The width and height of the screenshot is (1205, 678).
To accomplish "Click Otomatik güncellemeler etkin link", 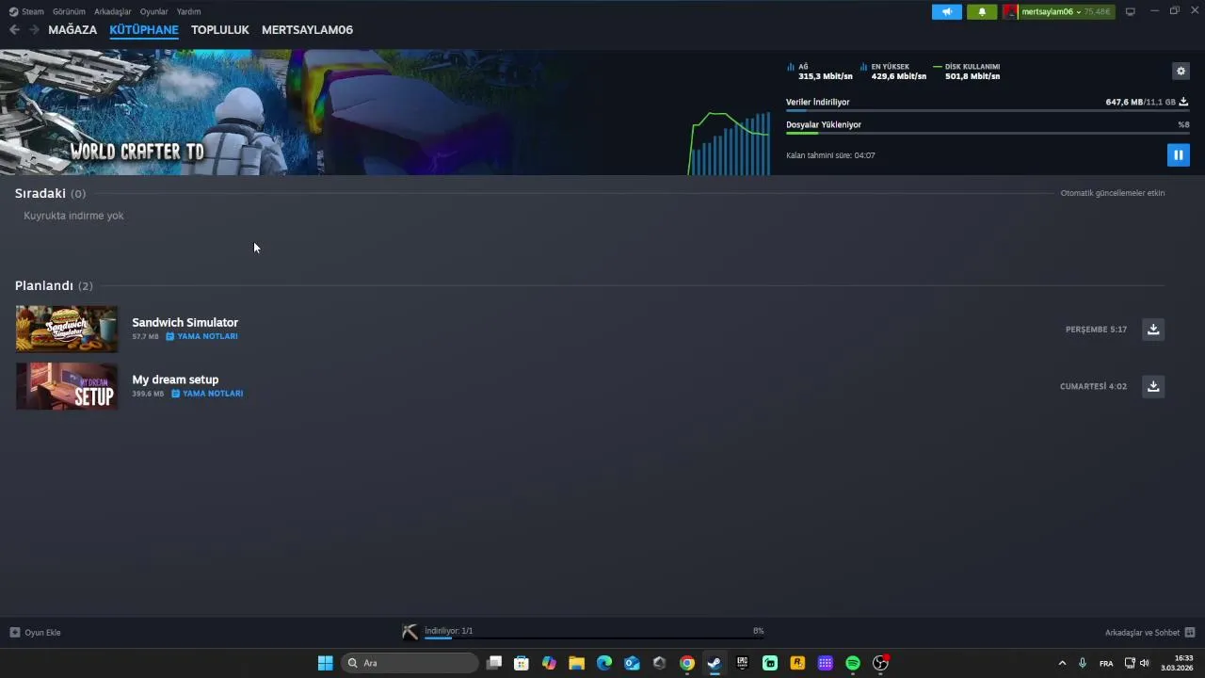I will 1113,193.
